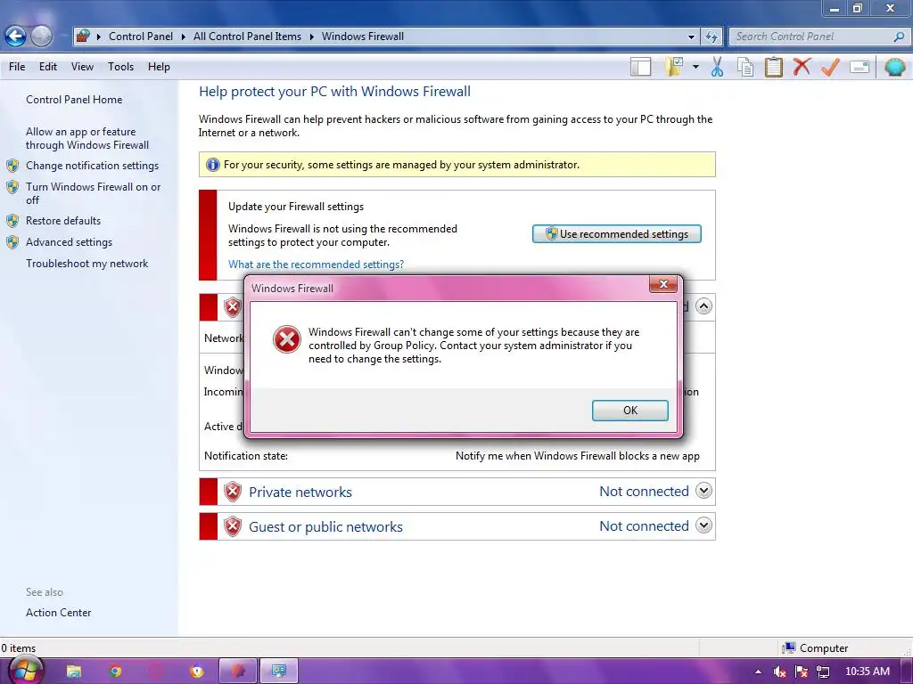This screenshot has height=684, width=913.
Task: Click the red shield icon beside Private networks
Action: (233, 492)
